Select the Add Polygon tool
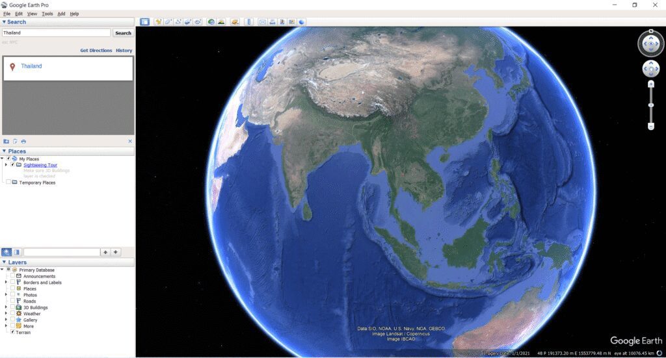Image resolution: width=666 pixels, height=358 pixels. pos(168,21)
